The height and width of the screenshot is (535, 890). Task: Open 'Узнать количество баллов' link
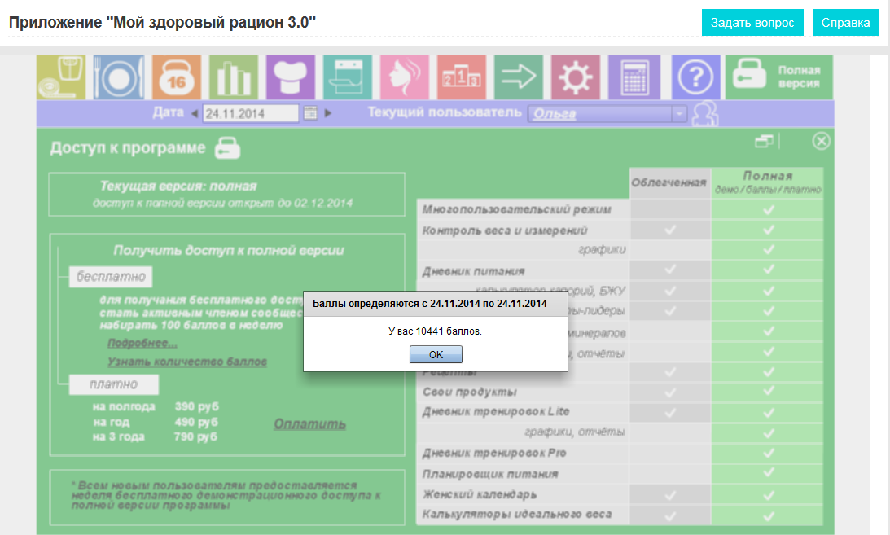pos(187,362)
